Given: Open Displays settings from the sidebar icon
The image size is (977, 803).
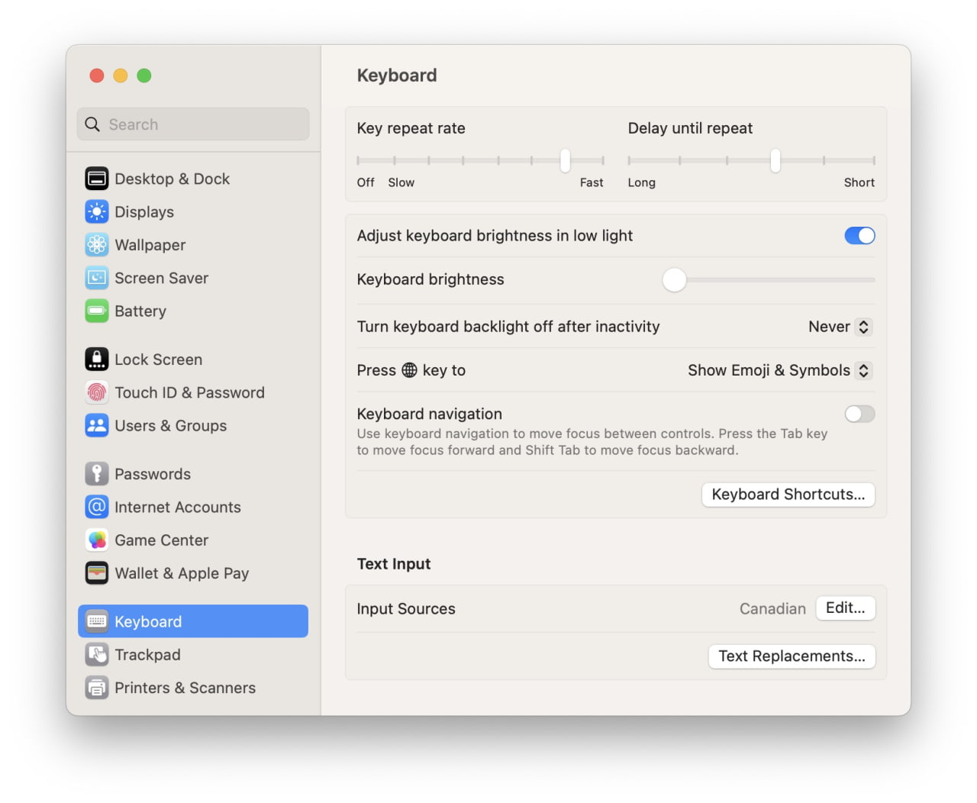Looking at the screenshot, I should (97, 211).
